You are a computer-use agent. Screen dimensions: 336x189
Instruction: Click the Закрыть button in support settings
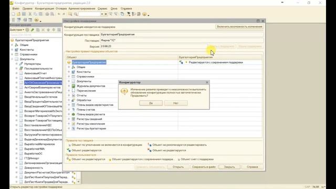[x=229, y=167]
